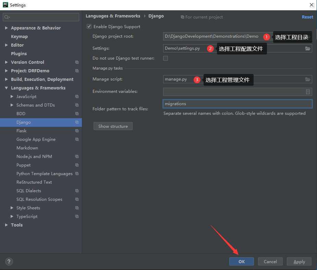Close the Settings dialog window
Viewport: 317px width, 270px height.
coord(311,5)
